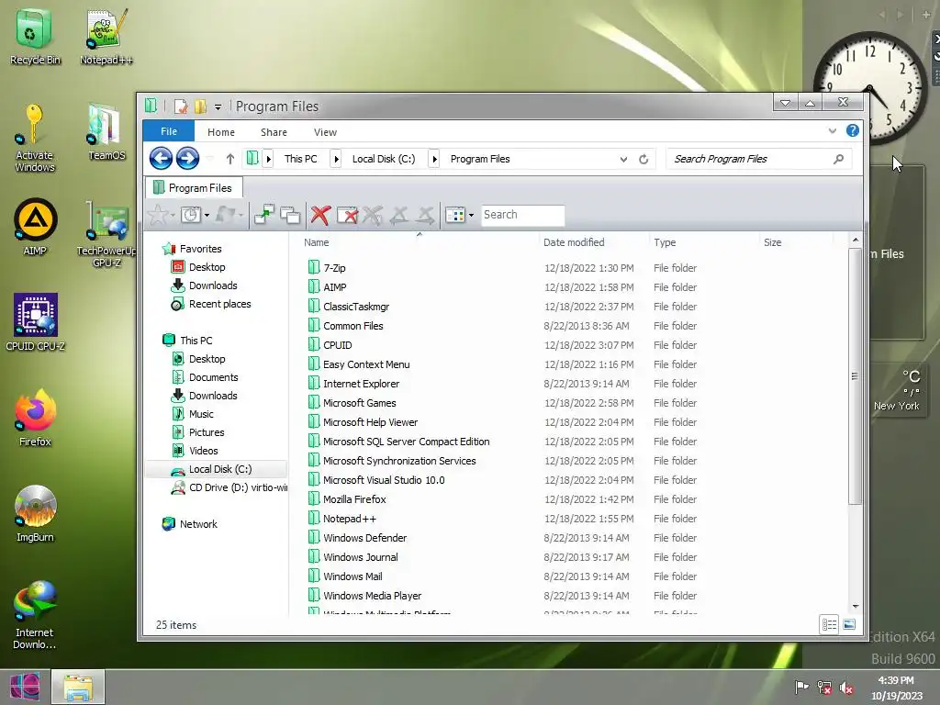Click the open in new window toolbar icon
The image size is (940, 705).
pyautogui.click(x=263, y=215)
